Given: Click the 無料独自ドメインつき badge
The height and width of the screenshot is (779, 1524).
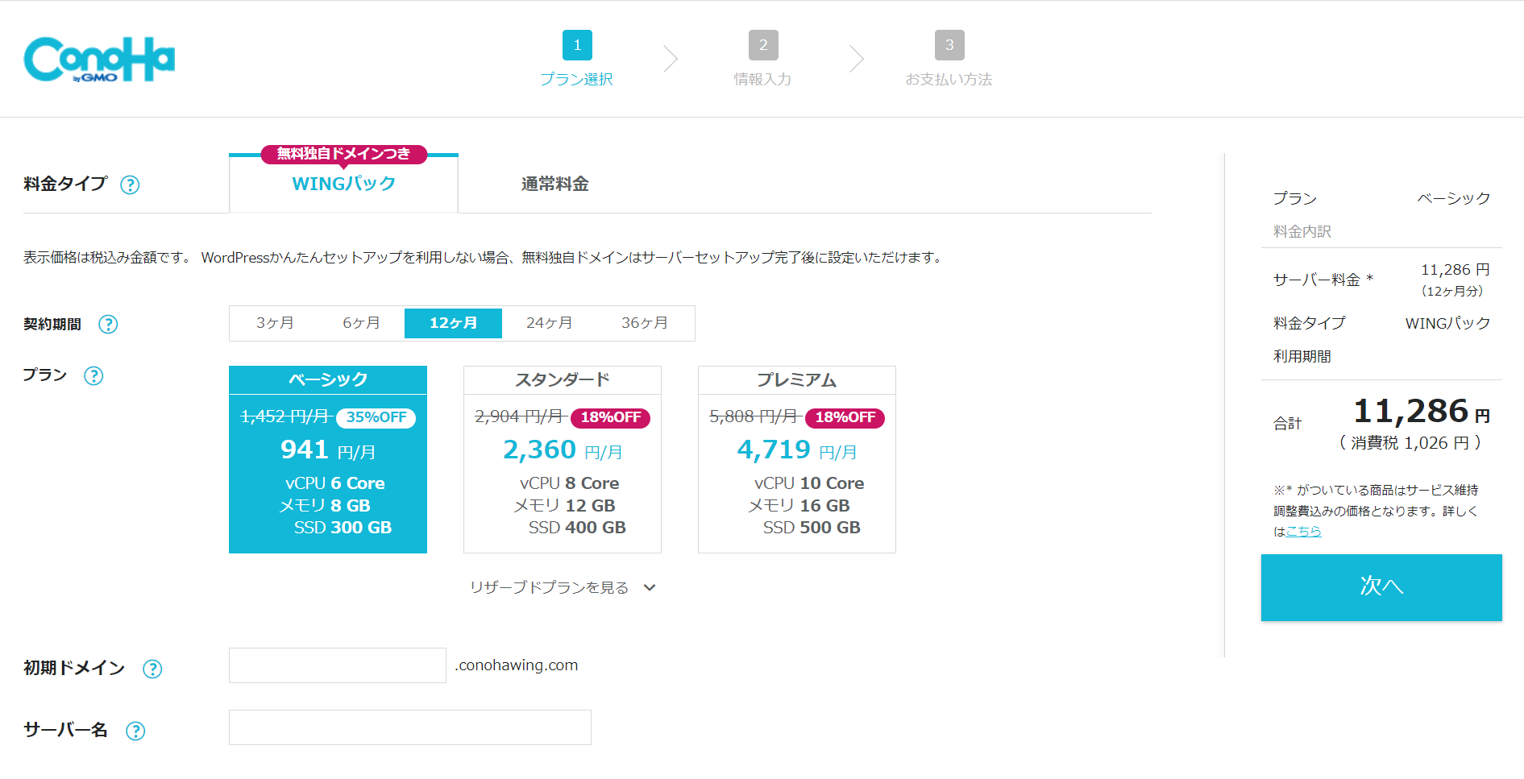Looking at the screenshot, I should point(344,154).
